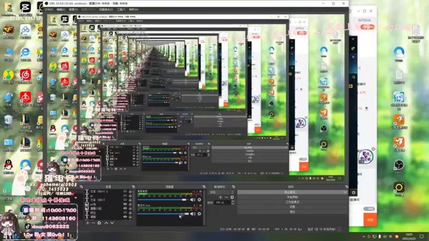The width and height of the screenshot is (429, 241).
Task: Click the 开始录制 start recording button
Action: pos(292,197)
